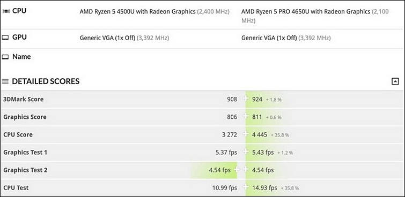Viewport: 405px width, 197px height.
Task: Click plus icon in 3DMark Score row
Action: coord(246,98)
